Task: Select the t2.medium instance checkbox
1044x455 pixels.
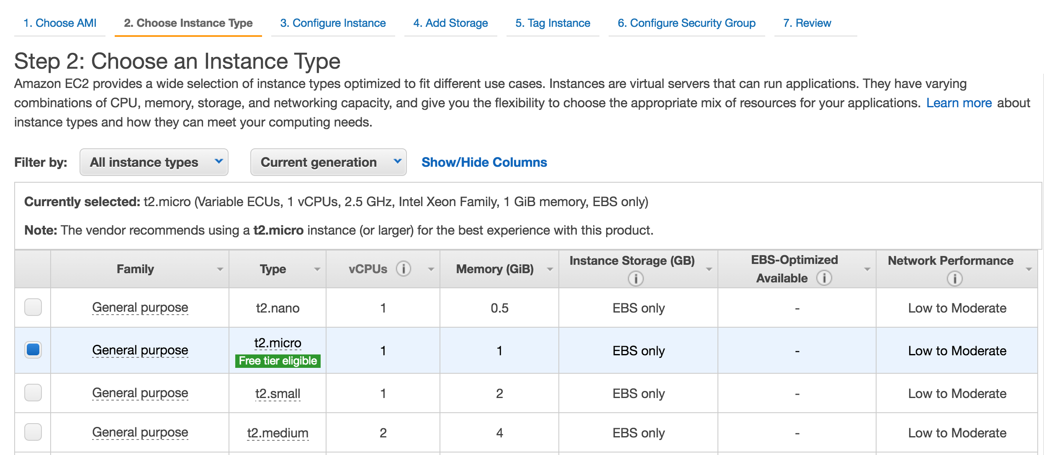Action: [33, 432]
